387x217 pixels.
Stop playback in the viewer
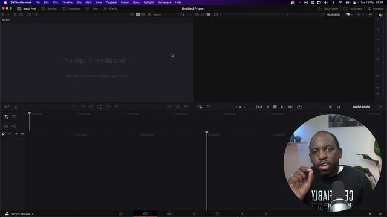pyautogui.click(x=275, y=107)
